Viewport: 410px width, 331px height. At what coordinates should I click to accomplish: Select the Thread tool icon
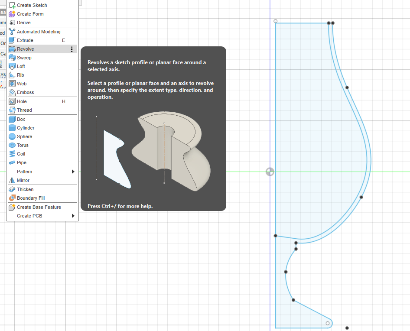(12, 110)
